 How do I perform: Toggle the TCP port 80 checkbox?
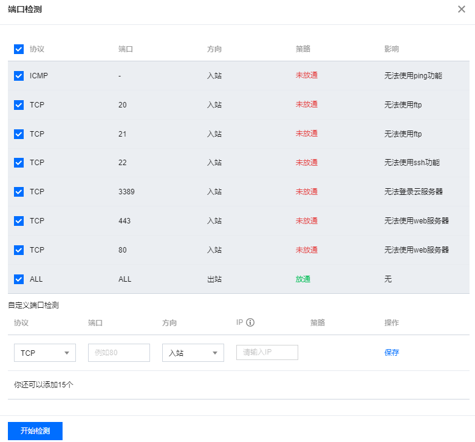coord(19,250)
